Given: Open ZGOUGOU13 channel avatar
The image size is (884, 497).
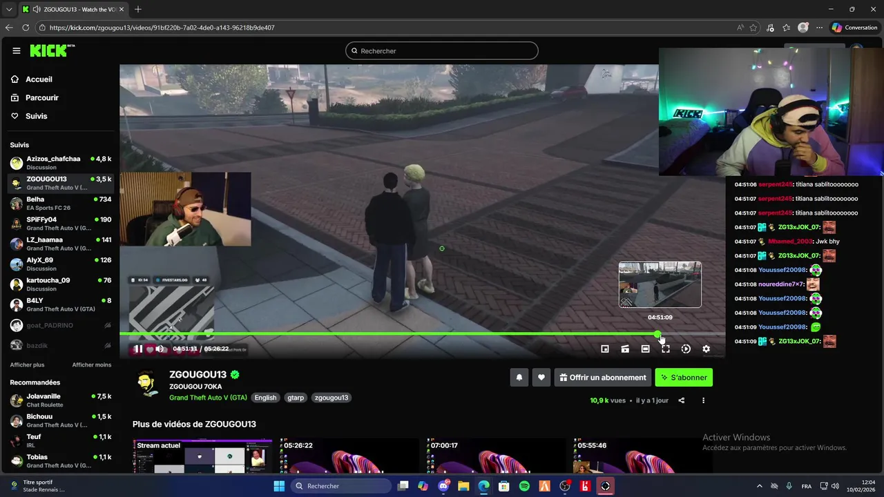Looking at the screenshot, I should (x=147, y=384).
